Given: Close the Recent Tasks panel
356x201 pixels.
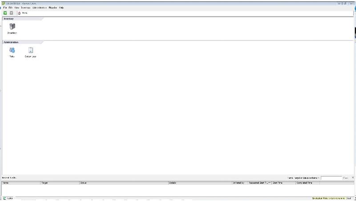Looking at the screenshot, I should tap(353, 177).
